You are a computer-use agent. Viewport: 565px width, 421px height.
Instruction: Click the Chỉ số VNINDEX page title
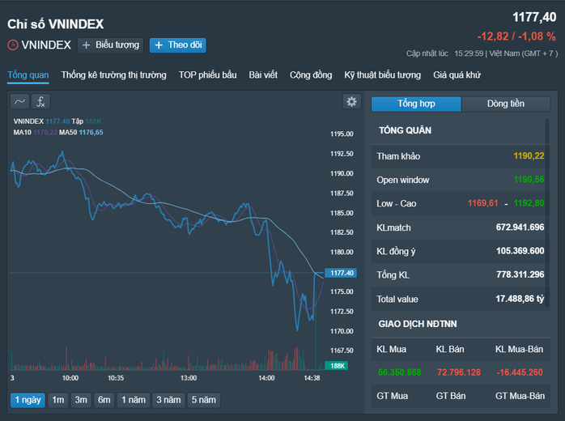click(x=56, y=24)
